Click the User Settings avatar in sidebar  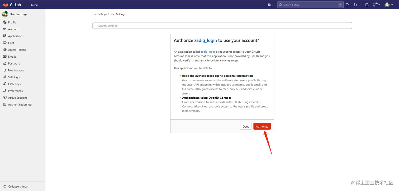5,14
